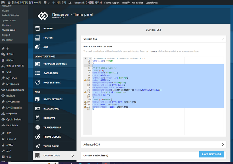Open the Ads target icon

coord(37,47)
